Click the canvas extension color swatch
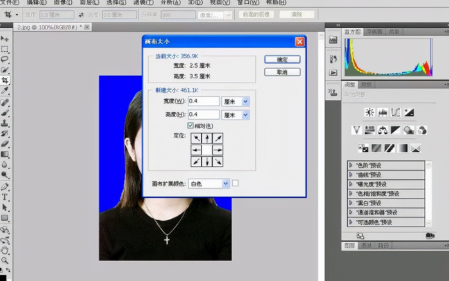This screenshot has height=281, width=449. [235, 183]
